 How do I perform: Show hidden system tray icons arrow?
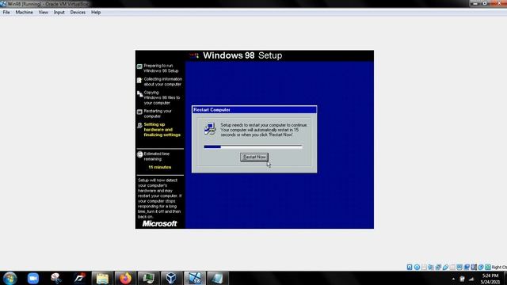[453, 279]
